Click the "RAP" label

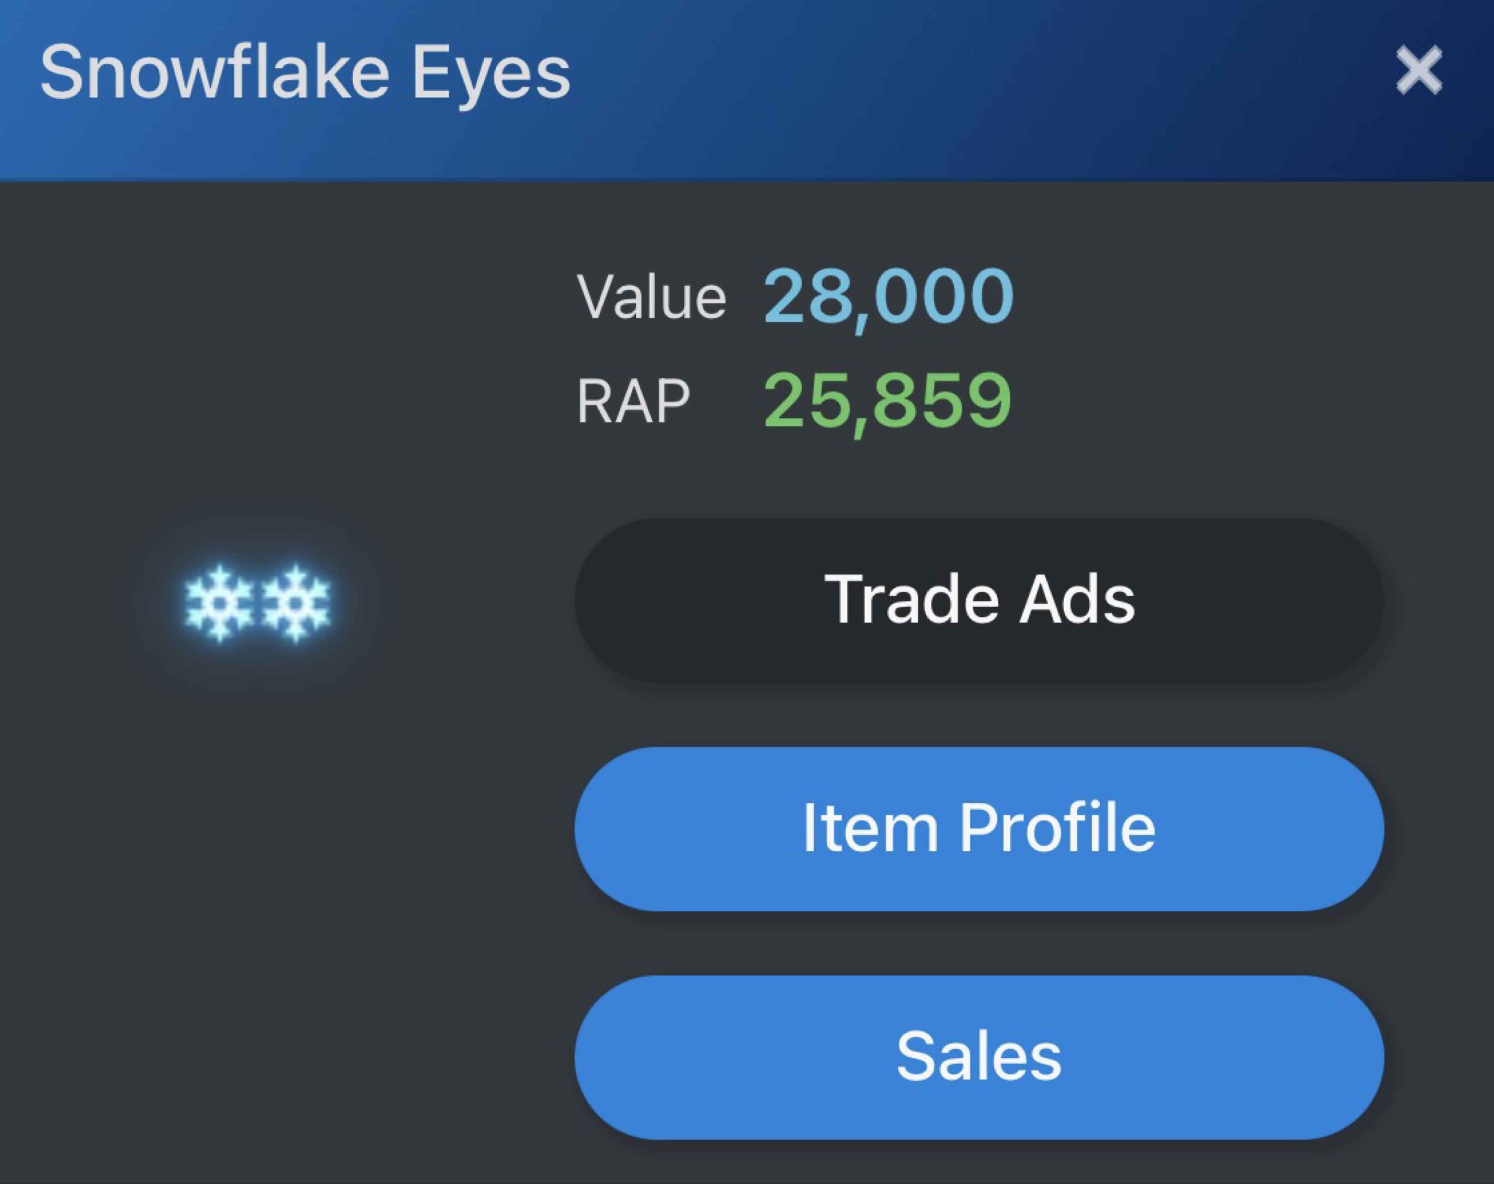click(633, 401)
